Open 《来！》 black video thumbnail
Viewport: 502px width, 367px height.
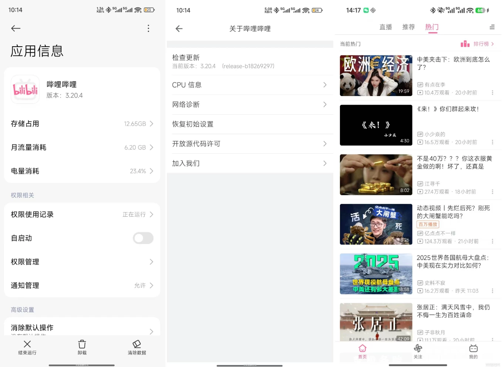[x=376, y=125]
